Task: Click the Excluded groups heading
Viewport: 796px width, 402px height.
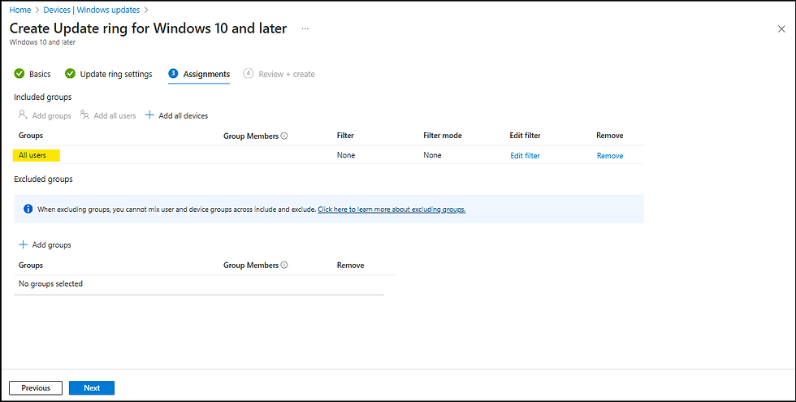Action: [43, 179]
